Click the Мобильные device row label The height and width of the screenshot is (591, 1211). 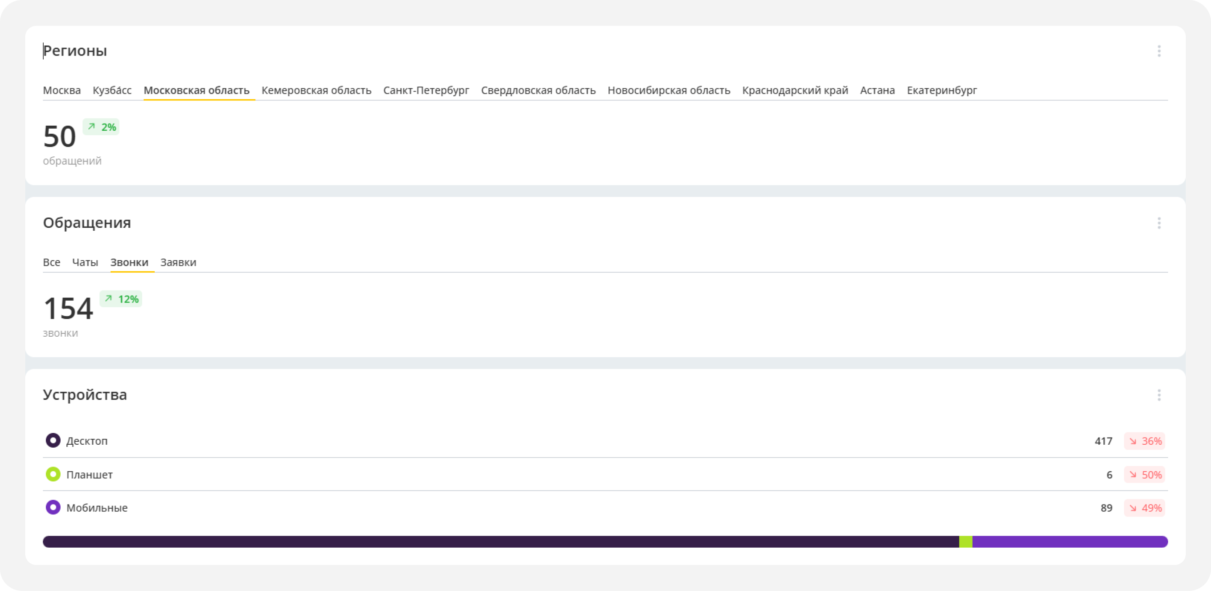pos(97,508)
